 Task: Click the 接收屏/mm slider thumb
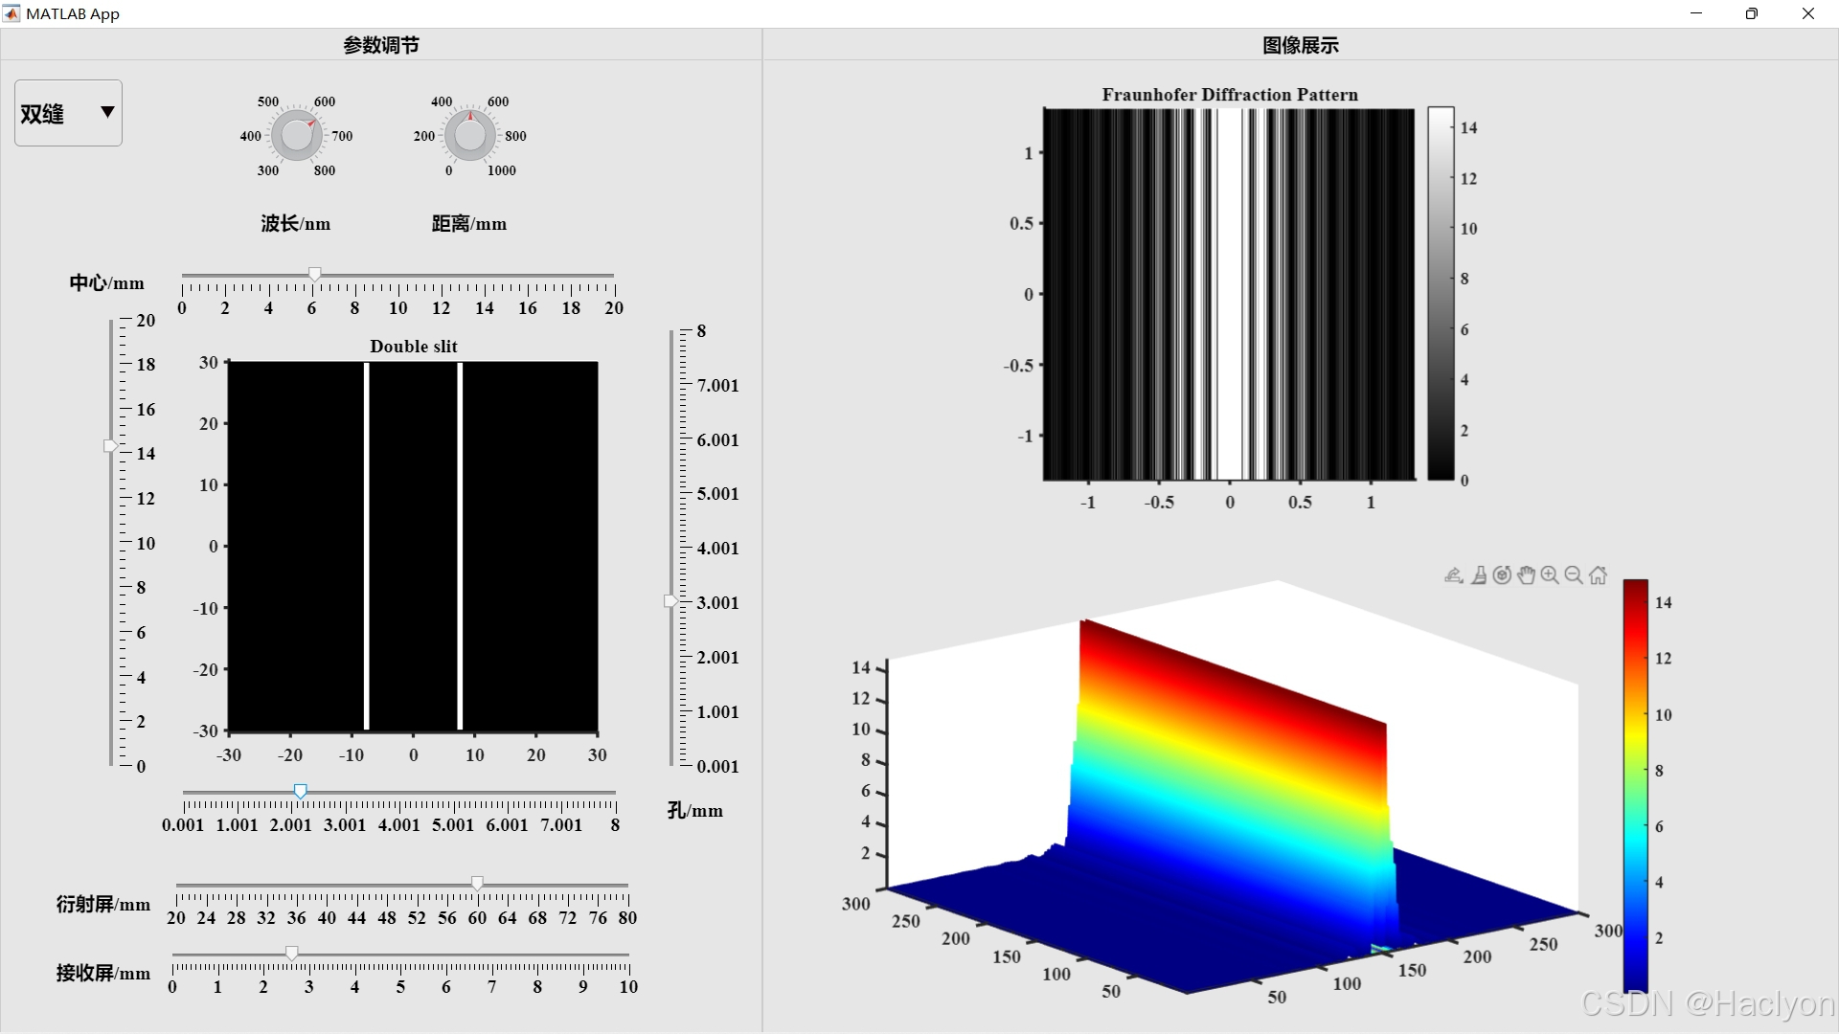click(x=291, y=953)
